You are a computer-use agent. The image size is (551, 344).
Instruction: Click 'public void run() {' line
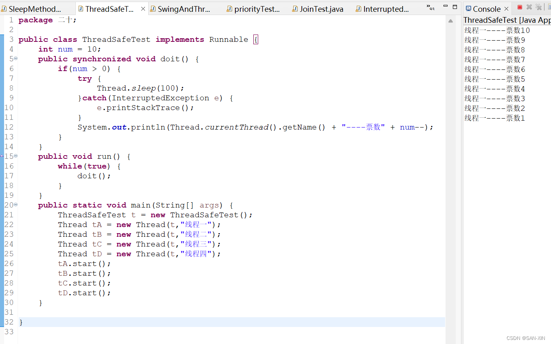(84, 156)
